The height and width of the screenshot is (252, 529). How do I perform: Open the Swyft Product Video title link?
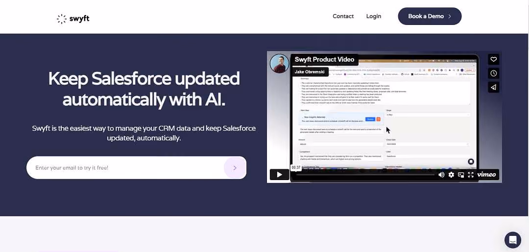[x=324, y=59]
